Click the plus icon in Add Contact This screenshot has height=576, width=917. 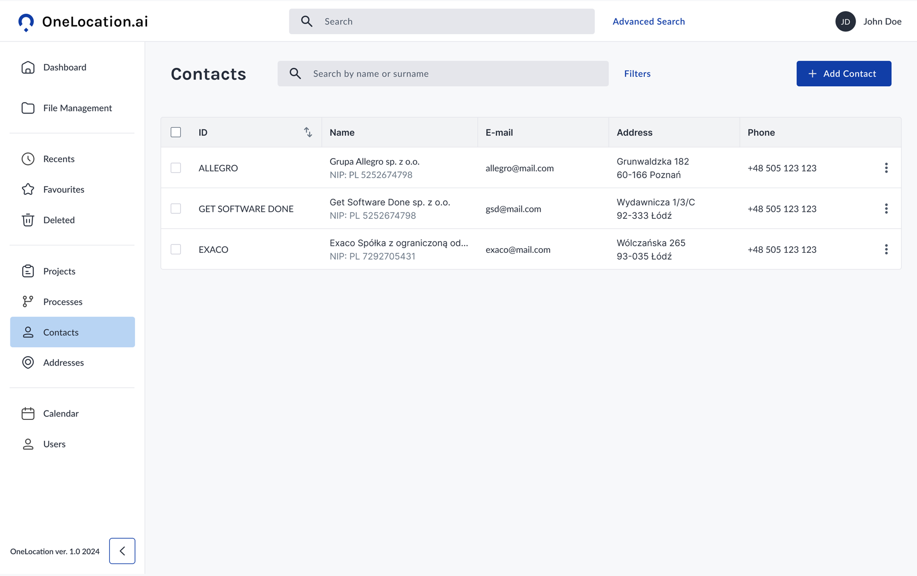click(x=812, y=74)
